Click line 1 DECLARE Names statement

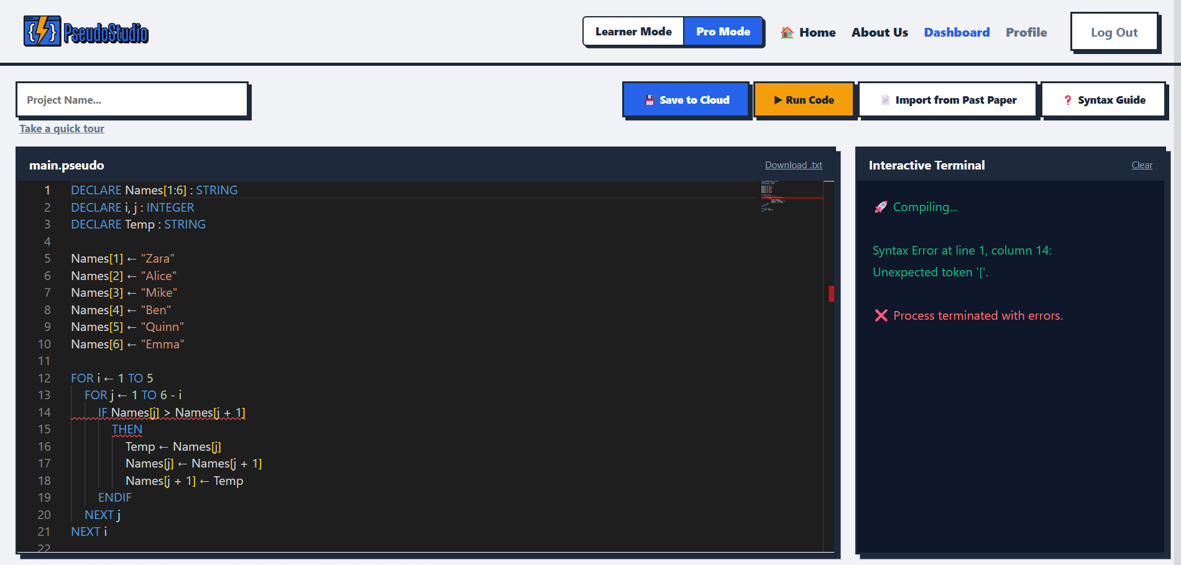click(154, 190)
